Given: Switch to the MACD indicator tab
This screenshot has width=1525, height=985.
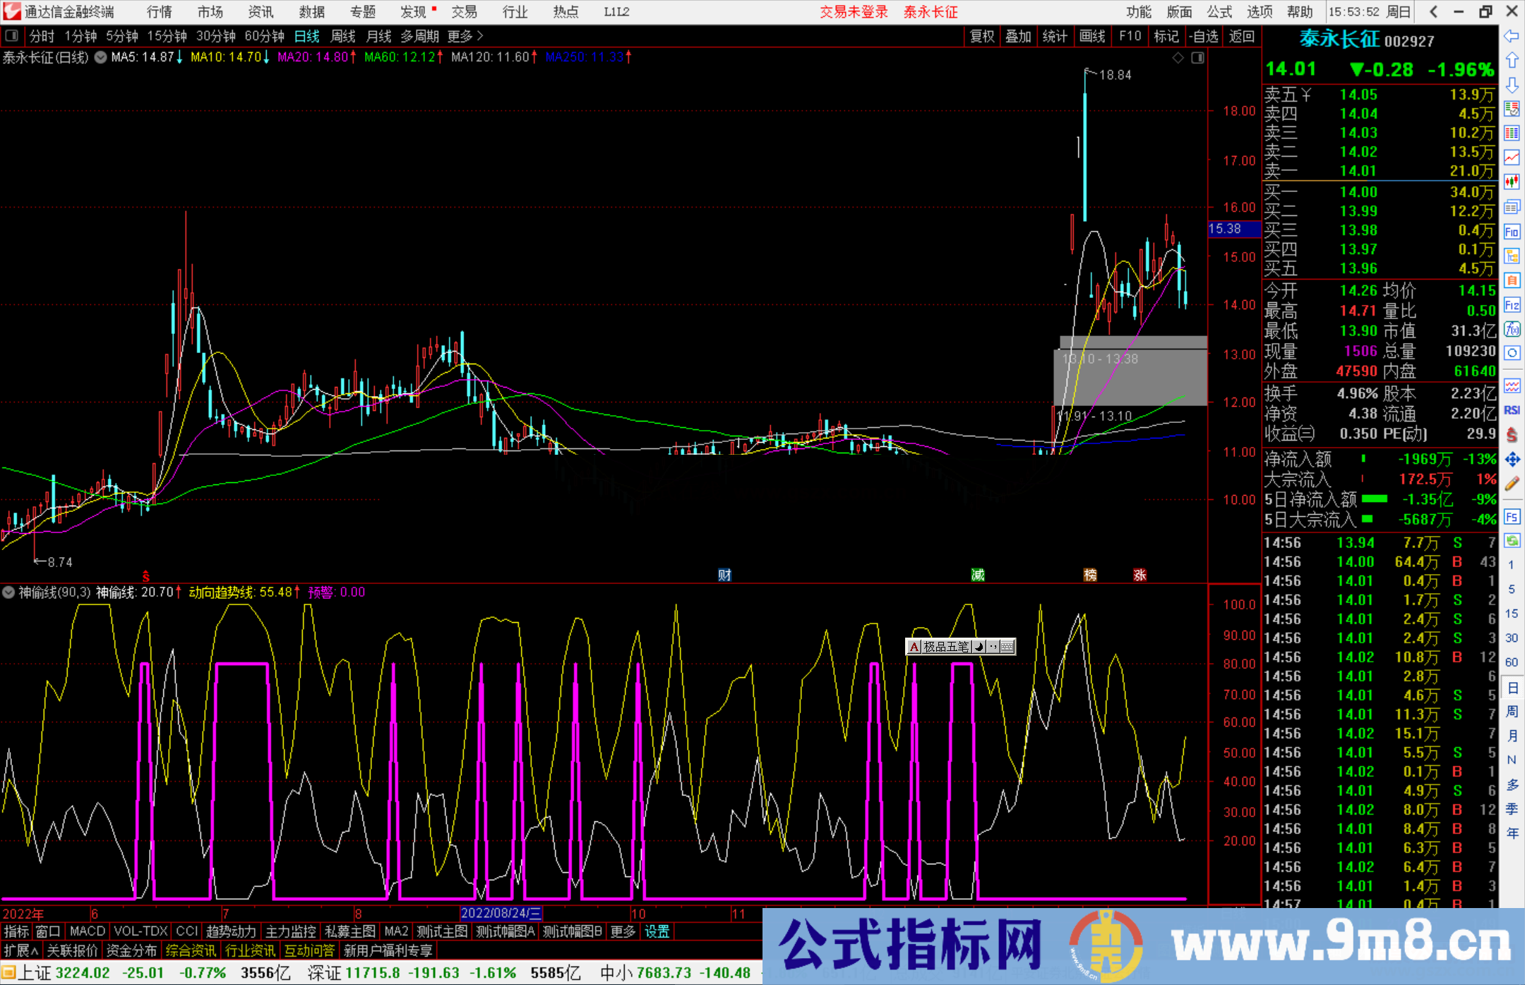Looking at the screenshot, I should (86, 931).
